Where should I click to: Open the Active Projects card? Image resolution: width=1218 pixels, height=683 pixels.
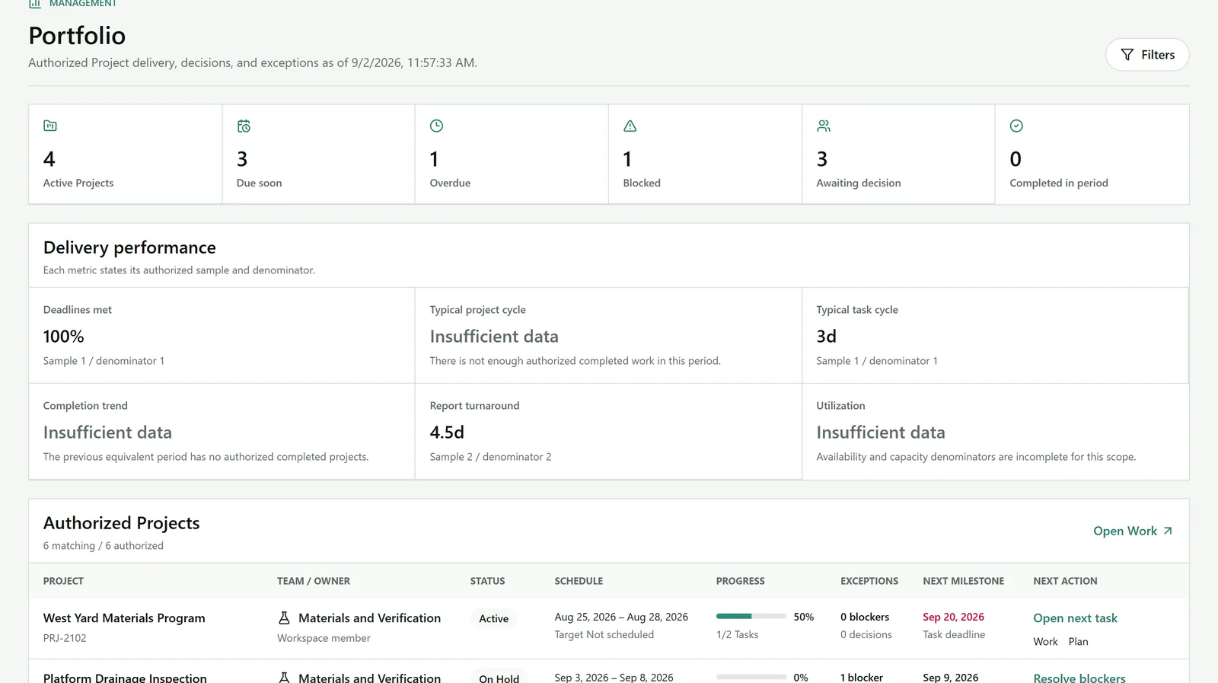(125, 154)
